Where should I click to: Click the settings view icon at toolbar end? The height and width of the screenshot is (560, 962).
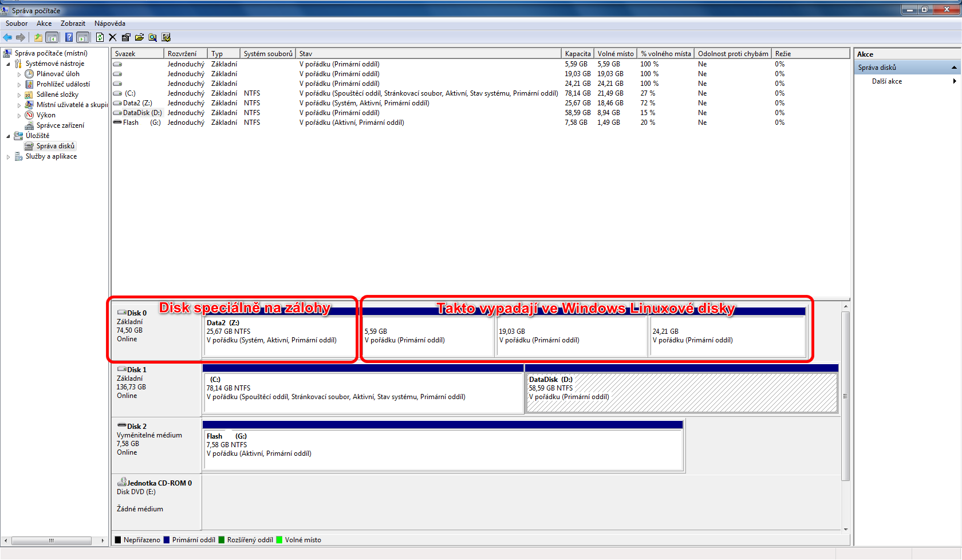(166, 37)
